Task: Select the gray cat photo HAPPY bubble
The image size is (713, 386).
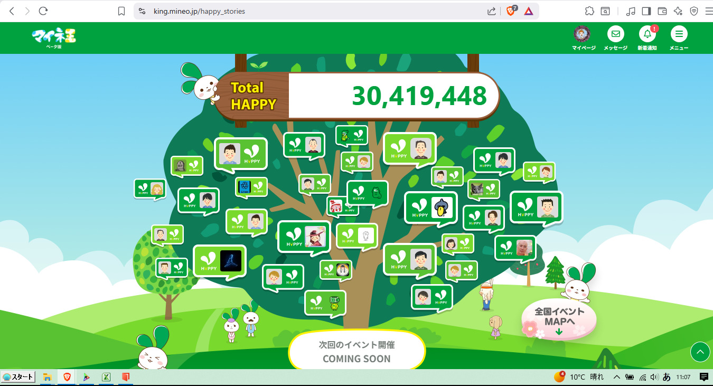Action: point(483,189)
